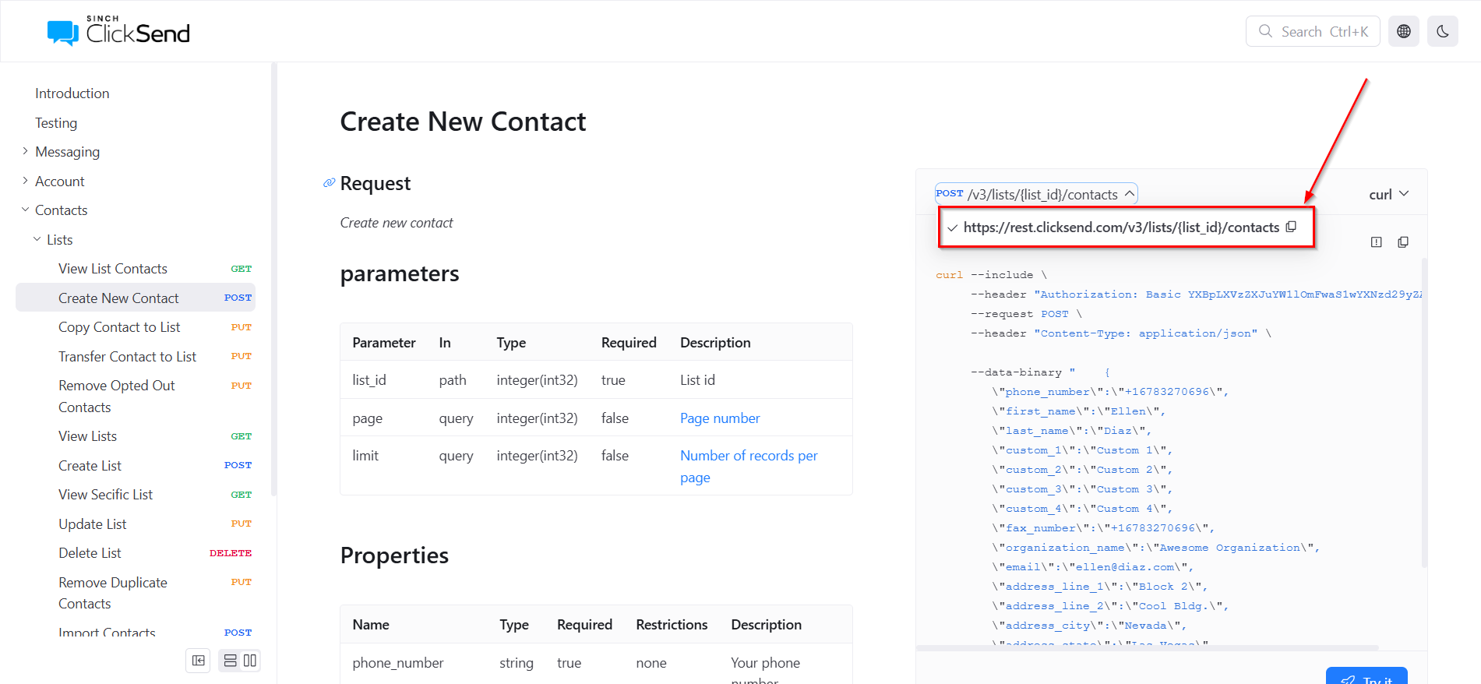
Task: Click the report issue icon in code panel
Action: (x=1376, y=242)
